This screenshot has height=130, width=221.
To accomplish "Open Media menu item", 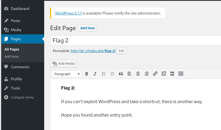I will (x=23, y=30).
